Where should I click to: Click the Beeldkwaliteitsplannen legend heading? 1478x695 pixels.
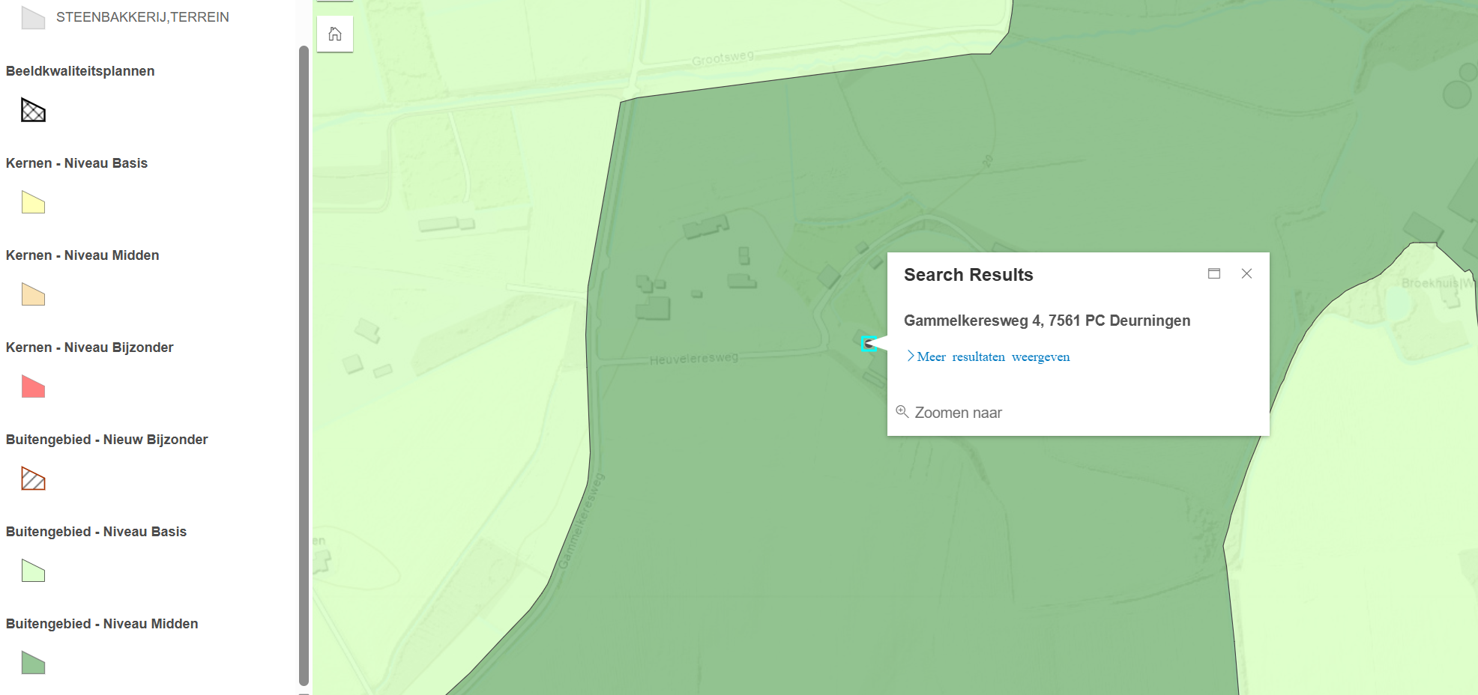tap(80, 71)
